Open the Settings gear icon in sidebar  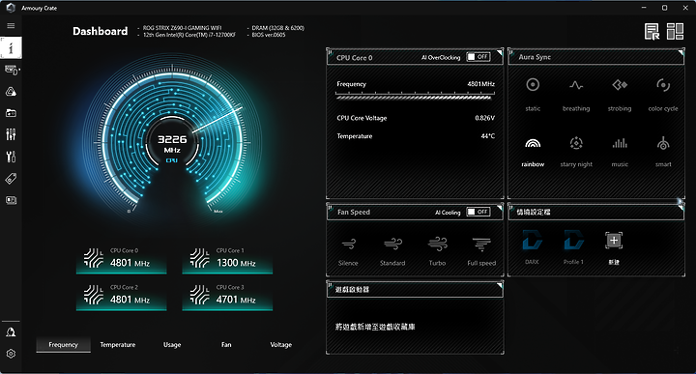coord(11,354)
